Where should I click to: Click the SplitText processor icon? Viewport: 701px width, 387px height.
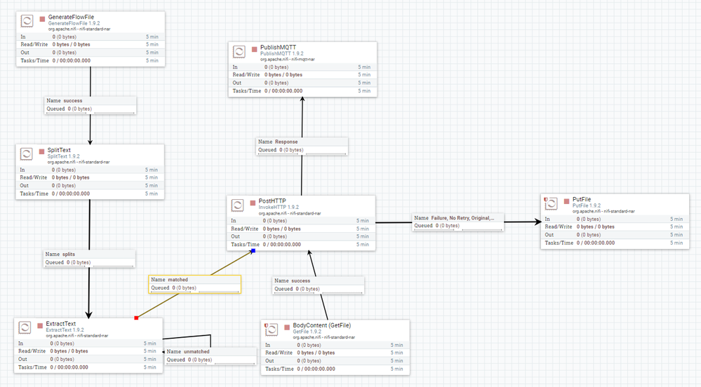point(27,154)
